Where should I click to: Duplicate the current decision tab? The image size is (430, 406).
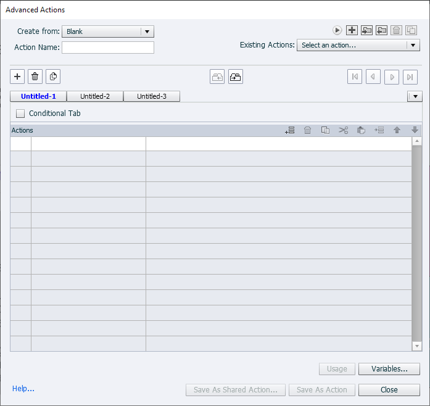pyautogui.click(x=53, y=77)
